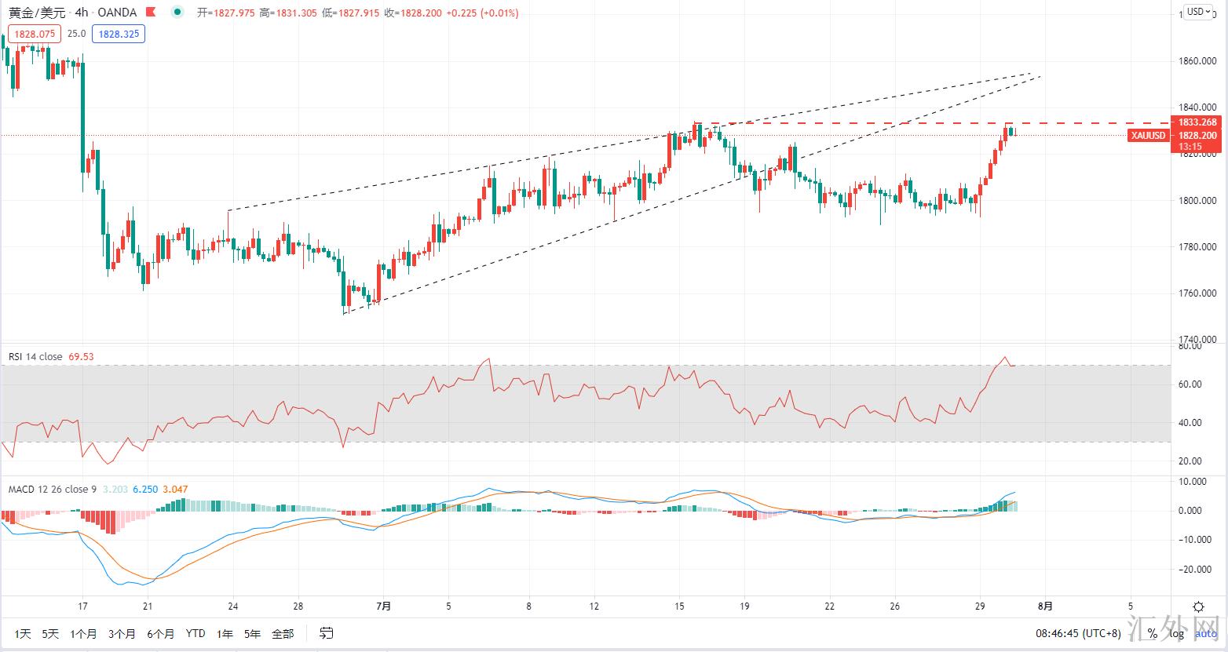Open chart settings gear icon

(x=1198, y=606)
